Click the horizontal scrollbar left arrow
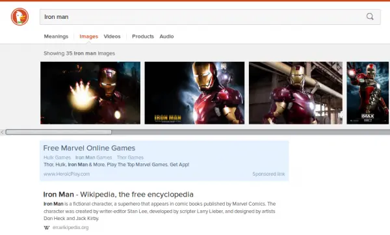This screenshot has height=235, width=390. pos(2,132)
